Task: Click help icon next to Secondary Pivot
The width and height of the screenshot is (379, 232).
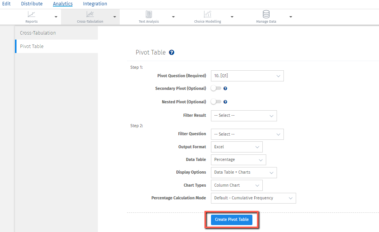Action: [x=226, y=88]
